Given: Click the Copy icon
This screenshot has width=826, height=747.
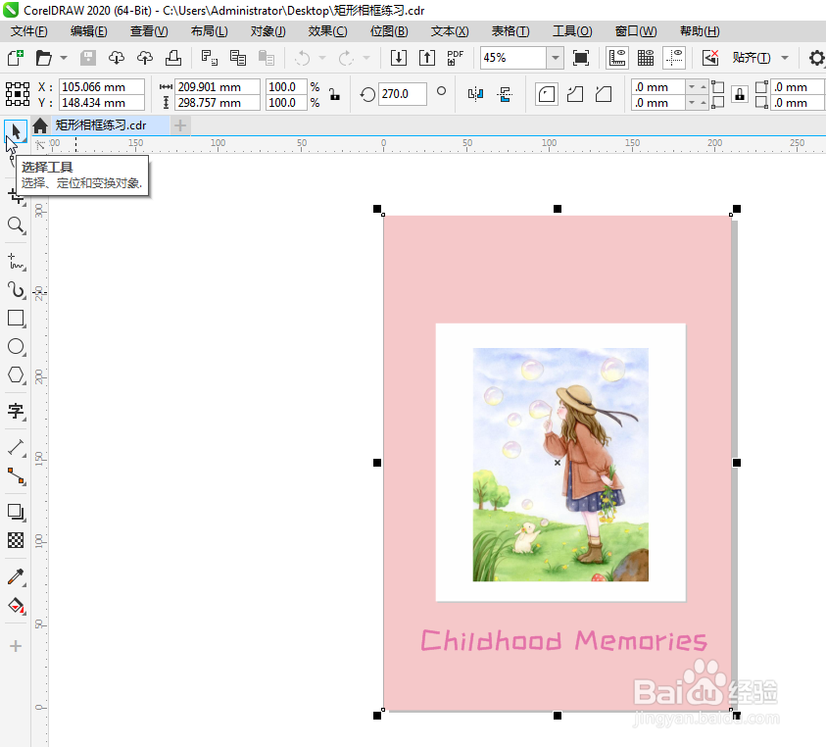Looking at the screenshot, I should click(x=237, y=58).
